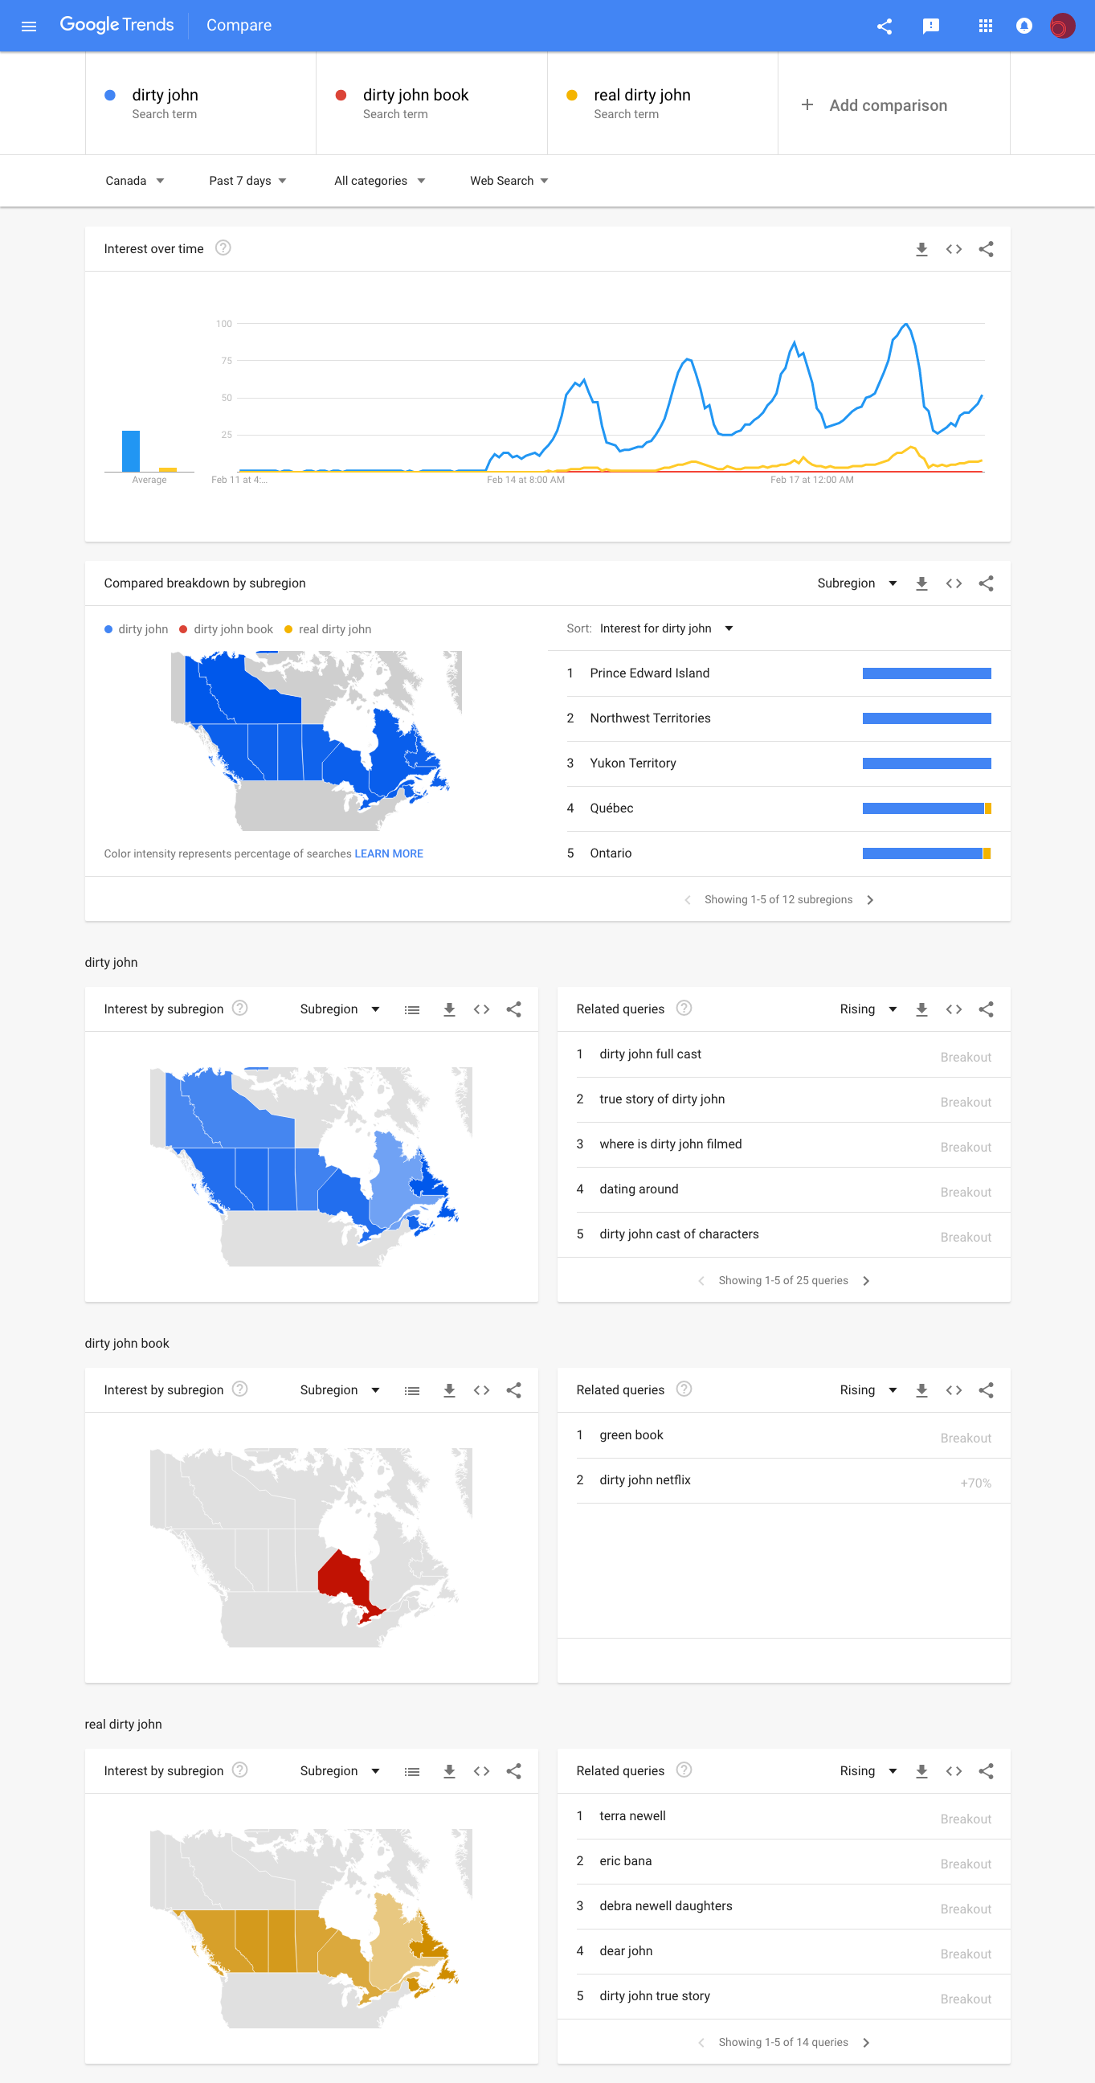The height and width of the screenshot is (2083, 1095).
Task: Click embed icon on Interest over time
Action: coord(954,249)
